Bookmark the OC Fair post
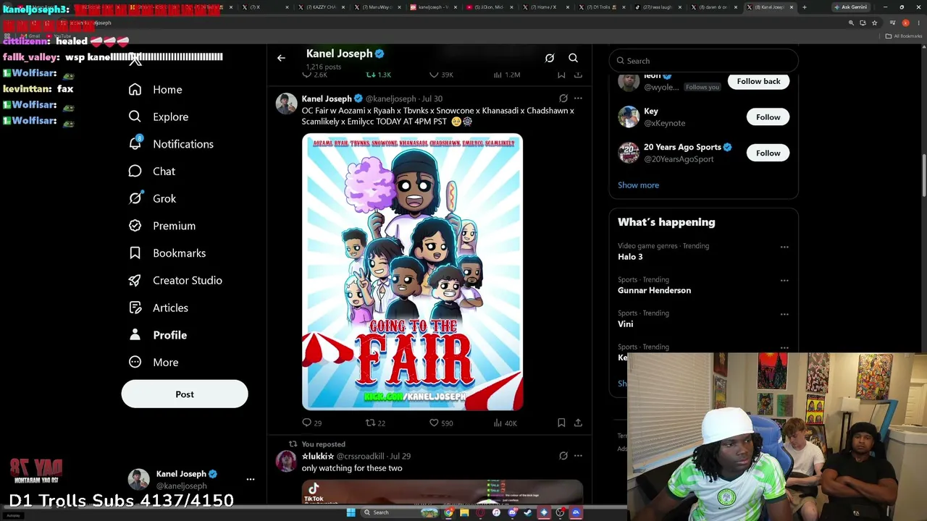The image size is (927, 521). [x=561, y=423]
